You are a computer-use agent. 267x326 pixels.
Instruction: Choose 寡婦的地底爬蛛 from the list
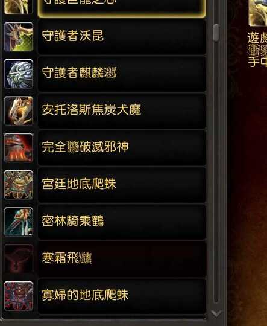pos(122,296)
